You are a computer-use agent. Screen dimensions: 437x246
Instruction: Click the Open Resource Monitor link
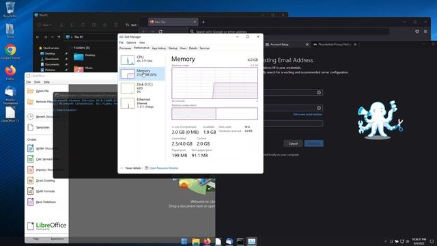(162, 168)
